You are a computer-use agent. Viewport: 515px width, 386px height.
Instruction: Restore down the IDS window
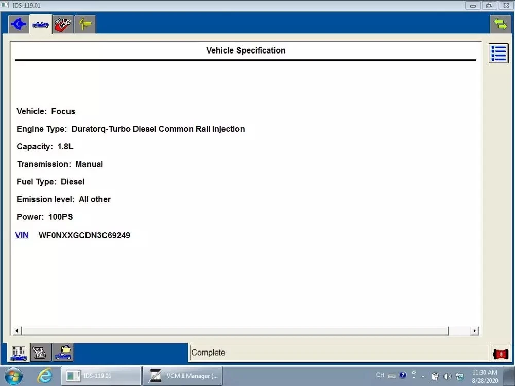point(489,5)
